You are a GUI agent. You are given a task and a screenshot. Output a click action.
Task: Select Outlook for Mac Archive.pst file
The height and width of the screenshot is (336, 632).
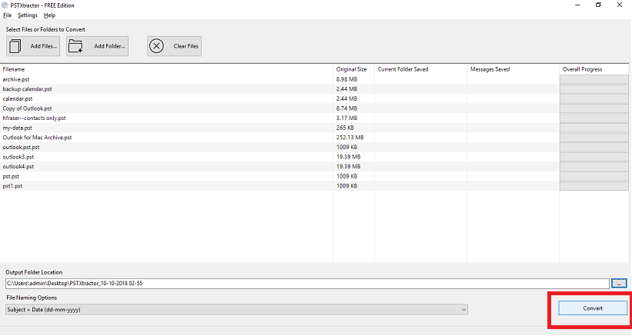tap(37, 137)
